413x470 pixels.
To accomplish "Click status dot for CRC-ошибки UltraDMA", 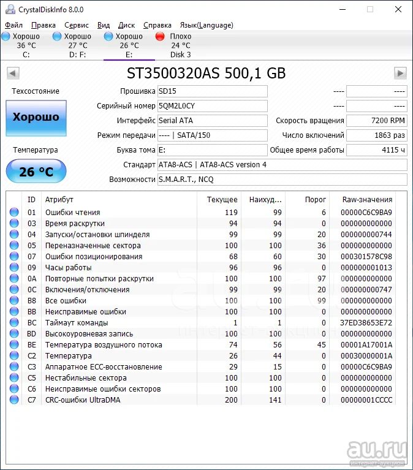I will 14,400.
